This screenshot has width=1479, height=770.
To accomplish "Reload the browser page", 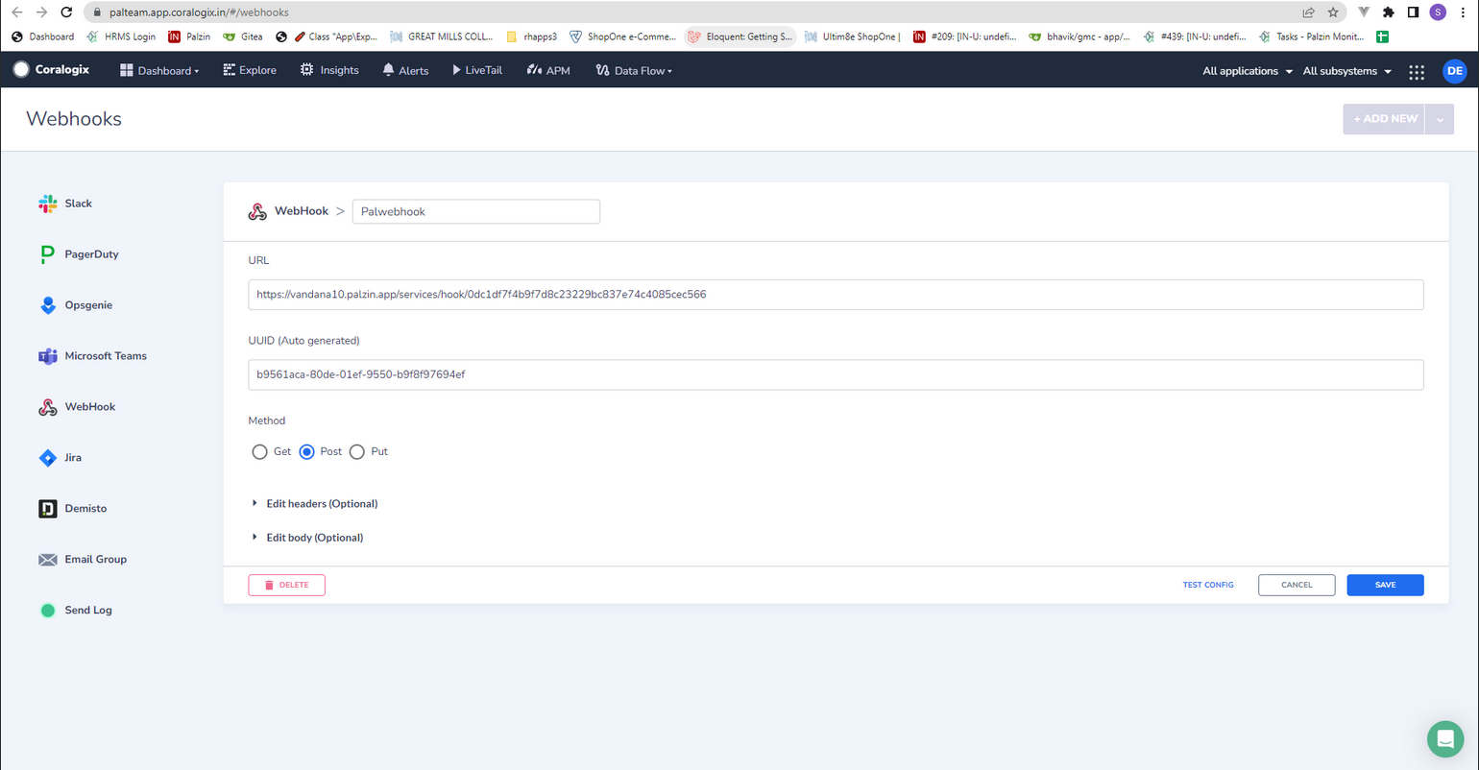I will (66, 12).
